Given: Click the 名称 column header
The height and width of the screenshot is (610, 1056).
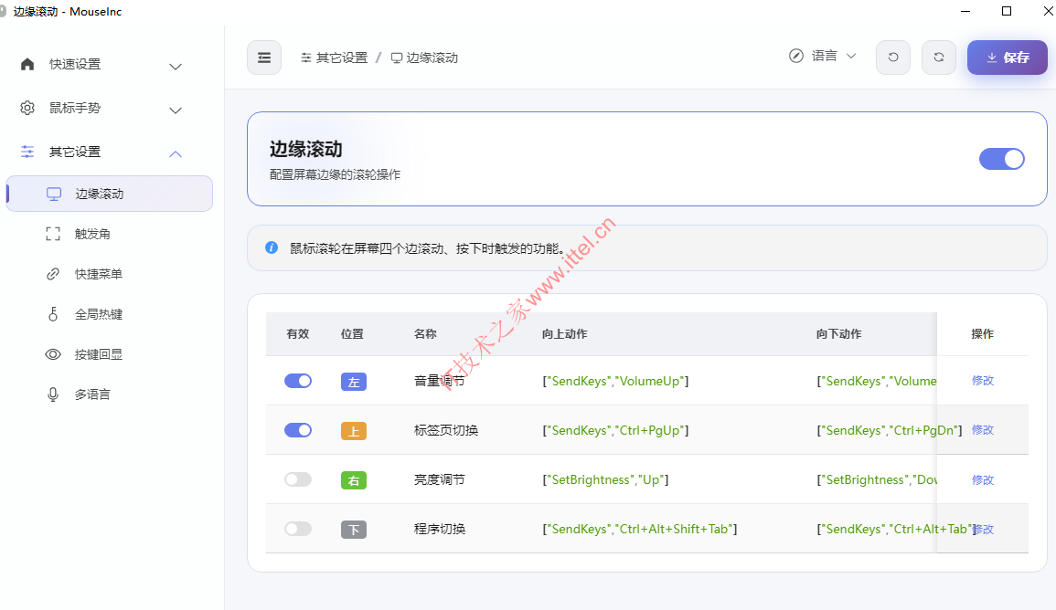Looking at the screenshot, I should click(x=426, y=333).
